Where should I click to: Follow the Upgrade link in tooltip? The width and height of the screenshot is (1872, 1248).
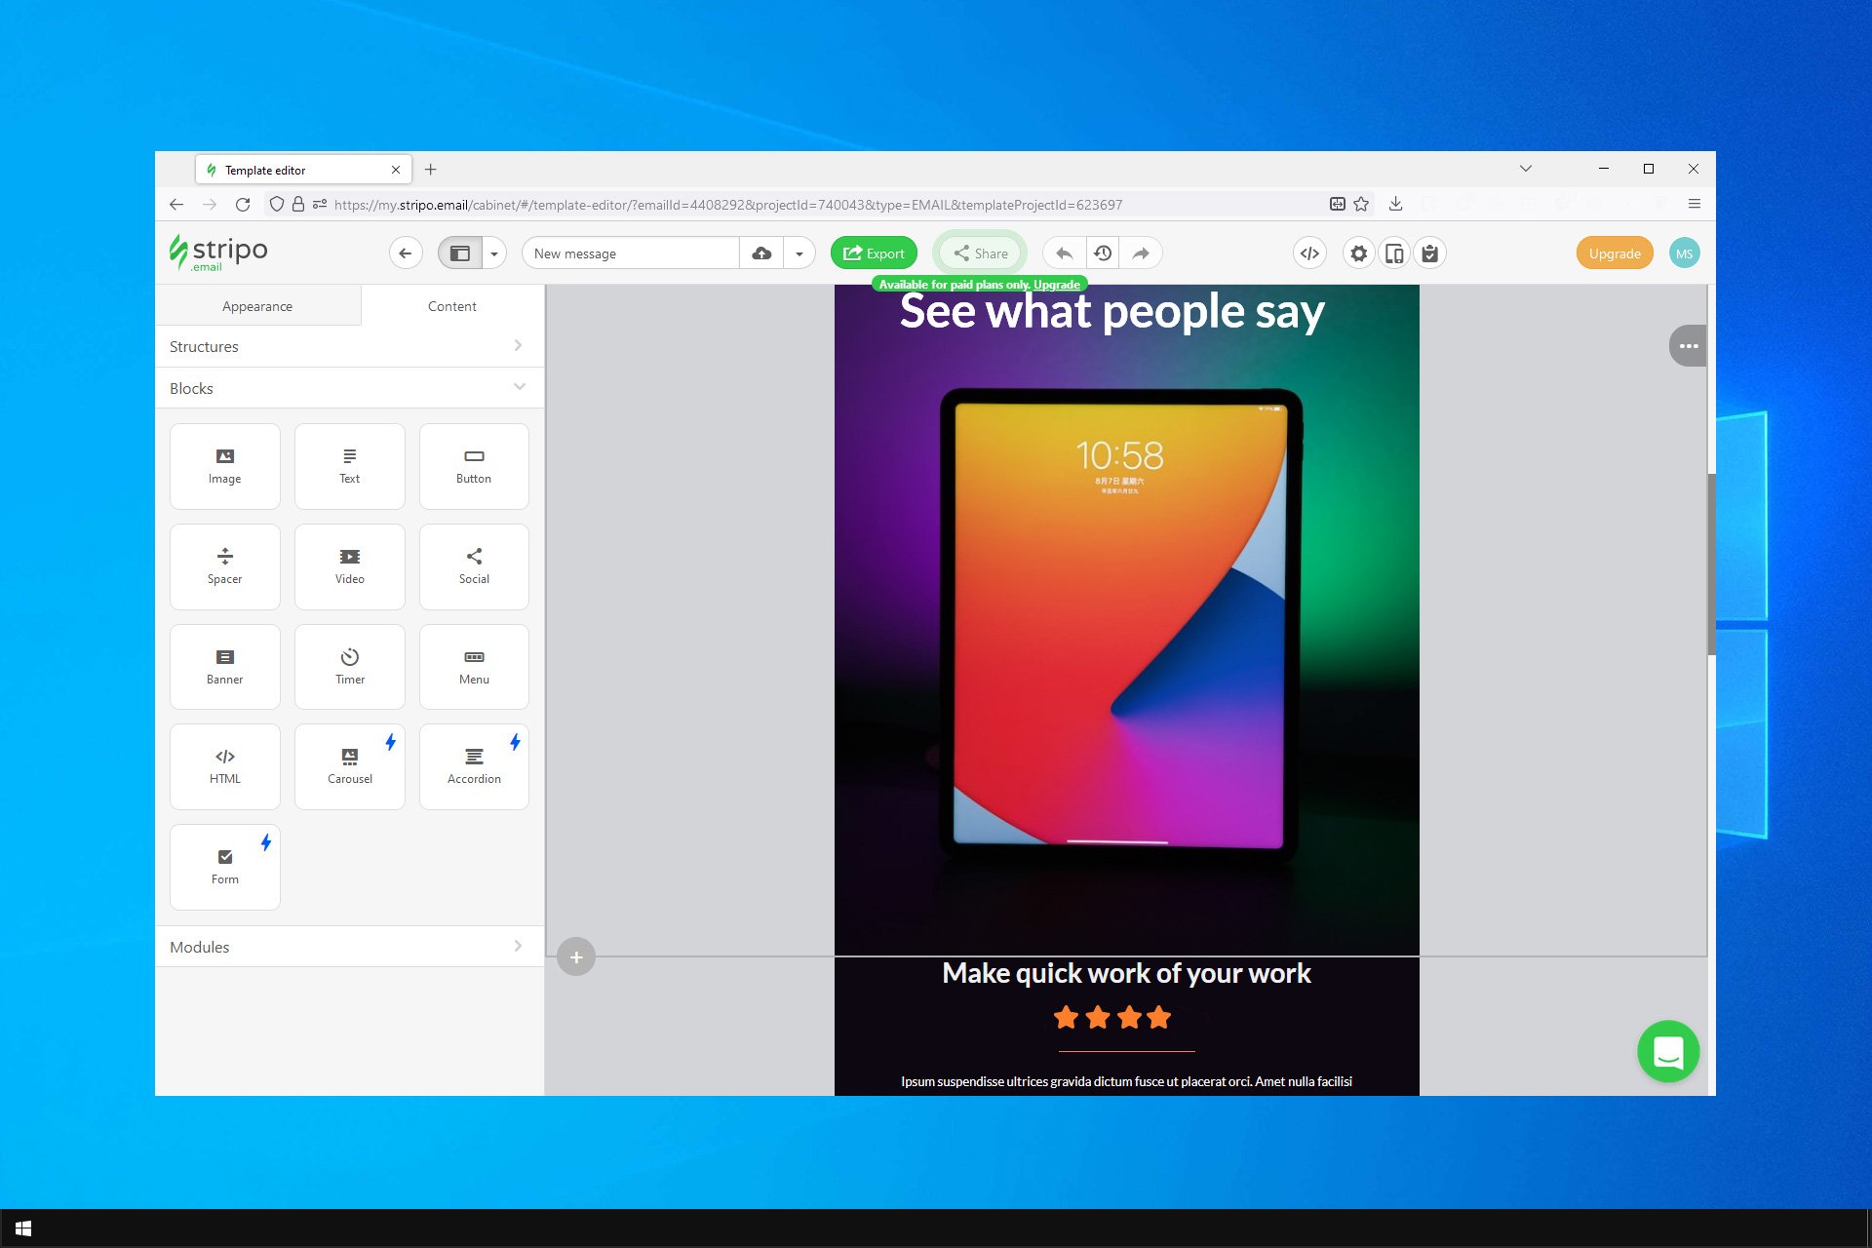click(x=1056, y=285)
